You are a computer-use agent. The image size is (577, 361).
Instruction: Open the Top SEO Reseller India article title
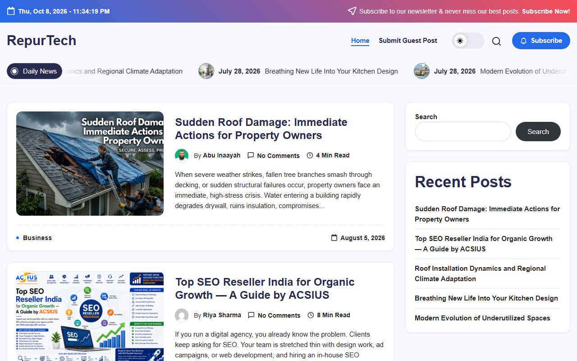coord(265,288)
